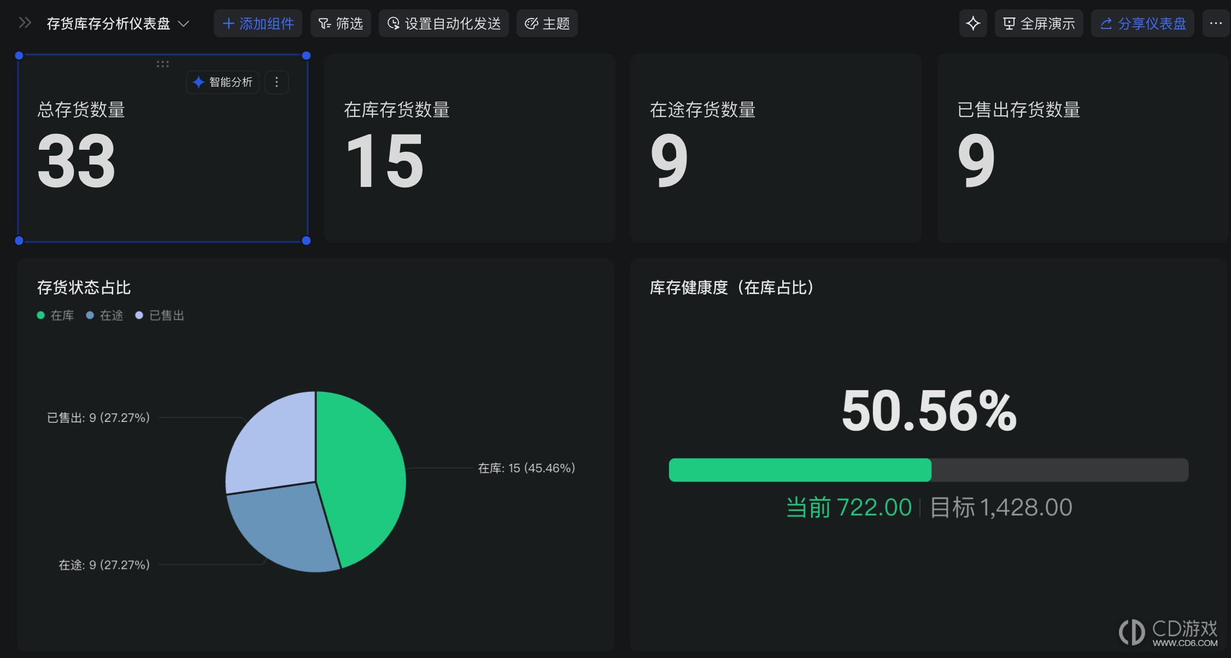Click the bottom-left resize handle of selected card
The height and width of the screenshot is (658, 1231).
point(19,240)
